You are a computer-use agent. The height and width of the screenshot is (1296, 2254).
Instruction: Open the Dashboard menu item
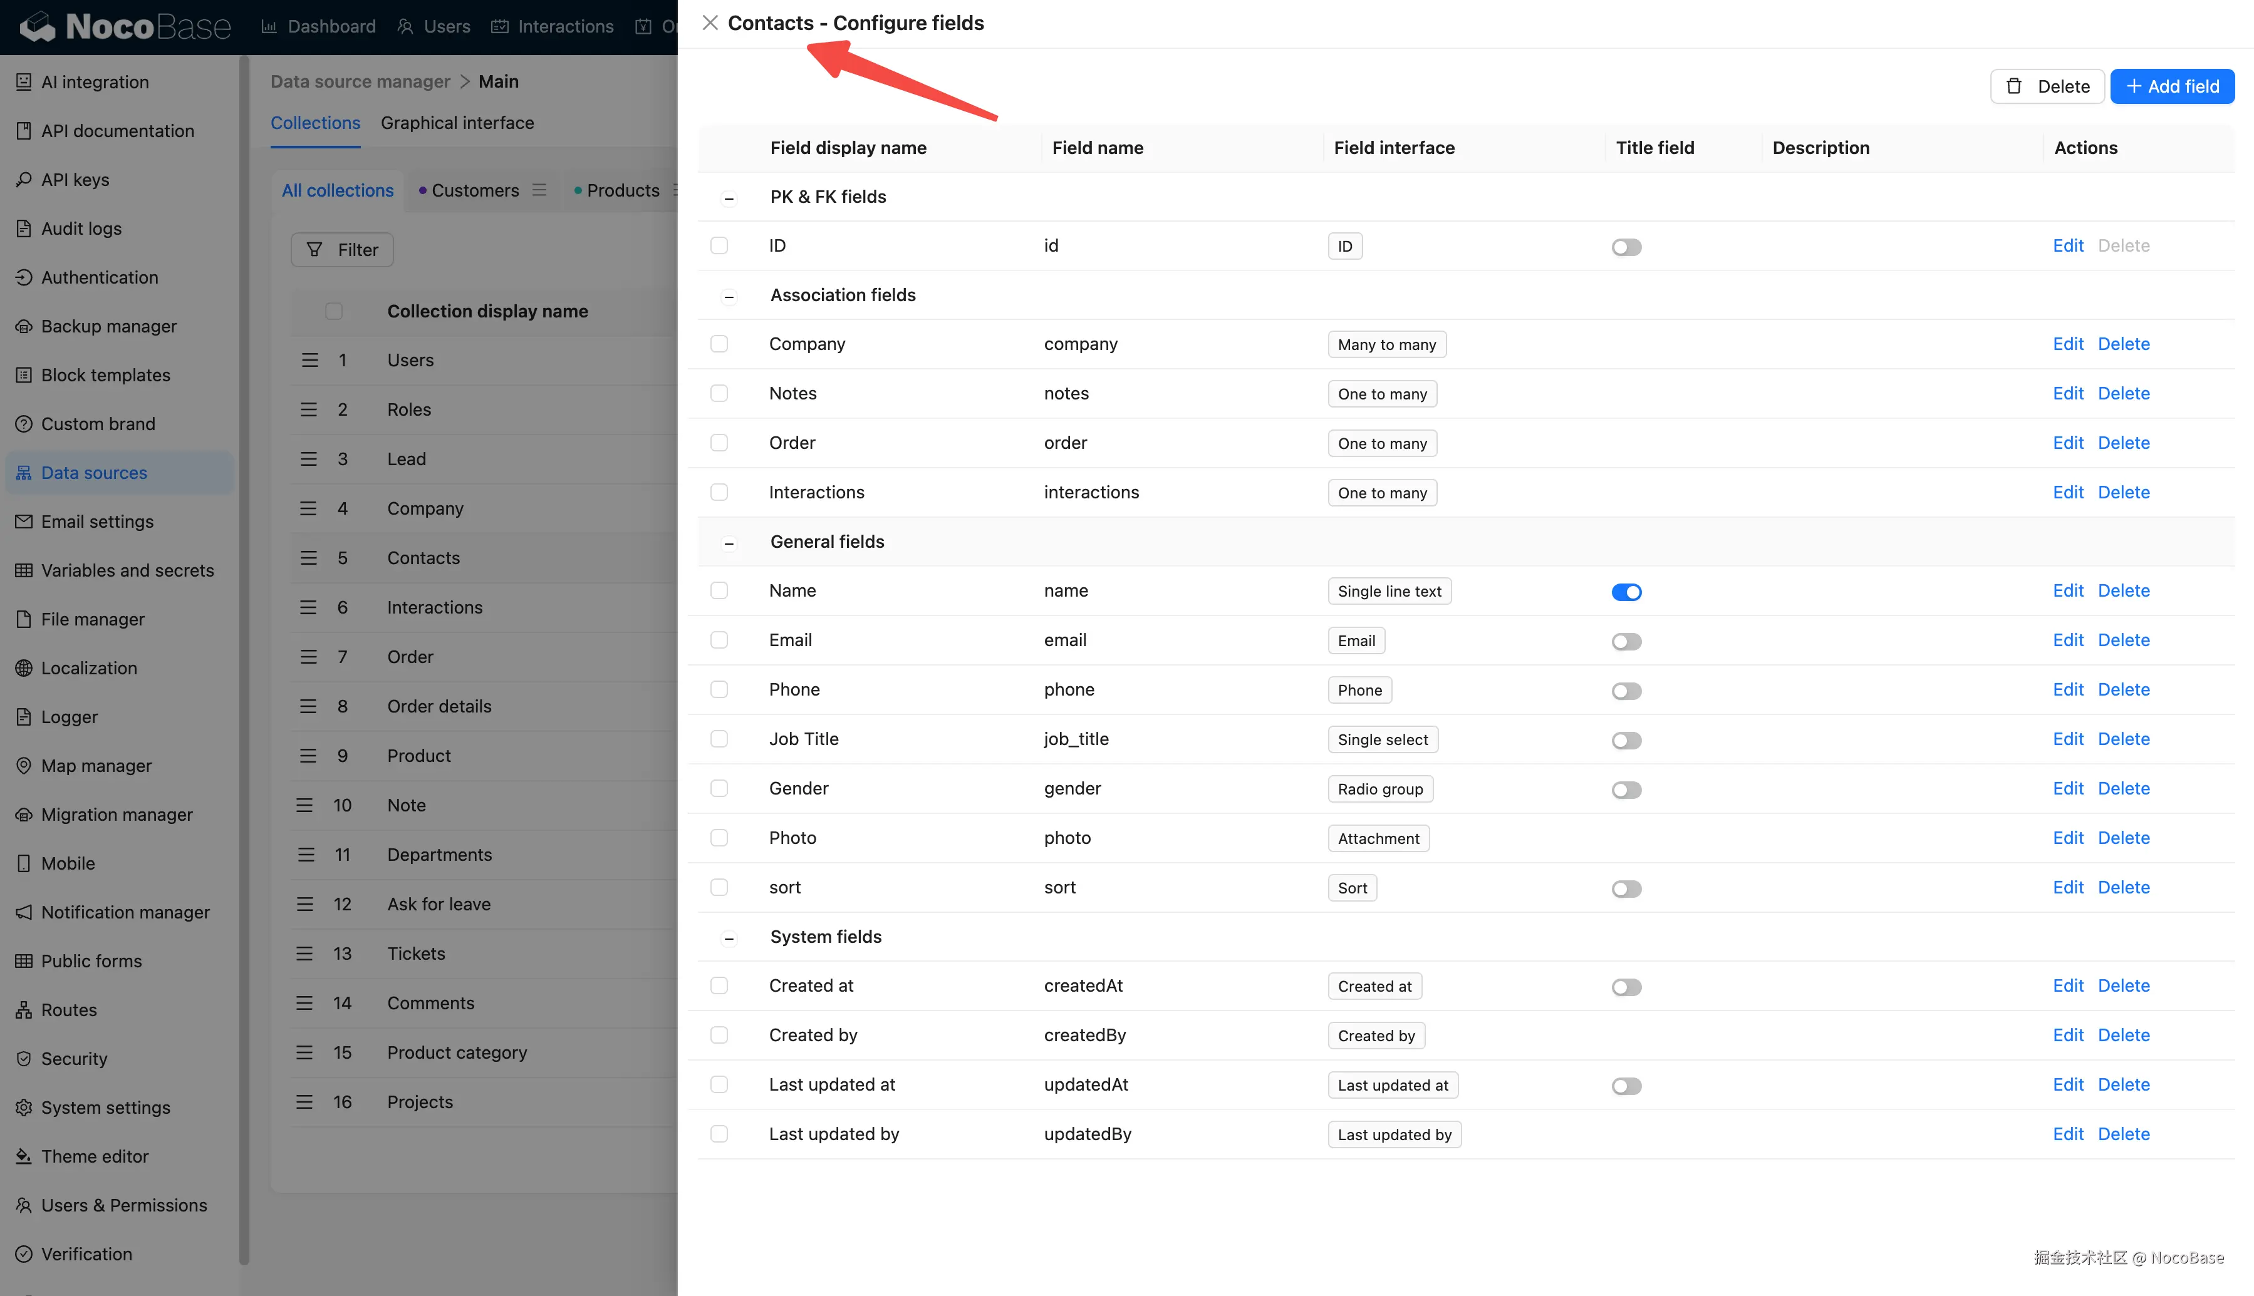[318, 27]
